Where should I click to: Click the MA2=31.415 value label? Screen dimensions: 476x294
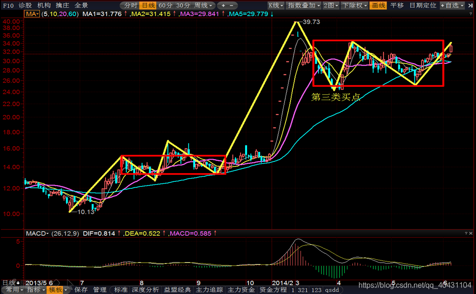coord(150,14)
